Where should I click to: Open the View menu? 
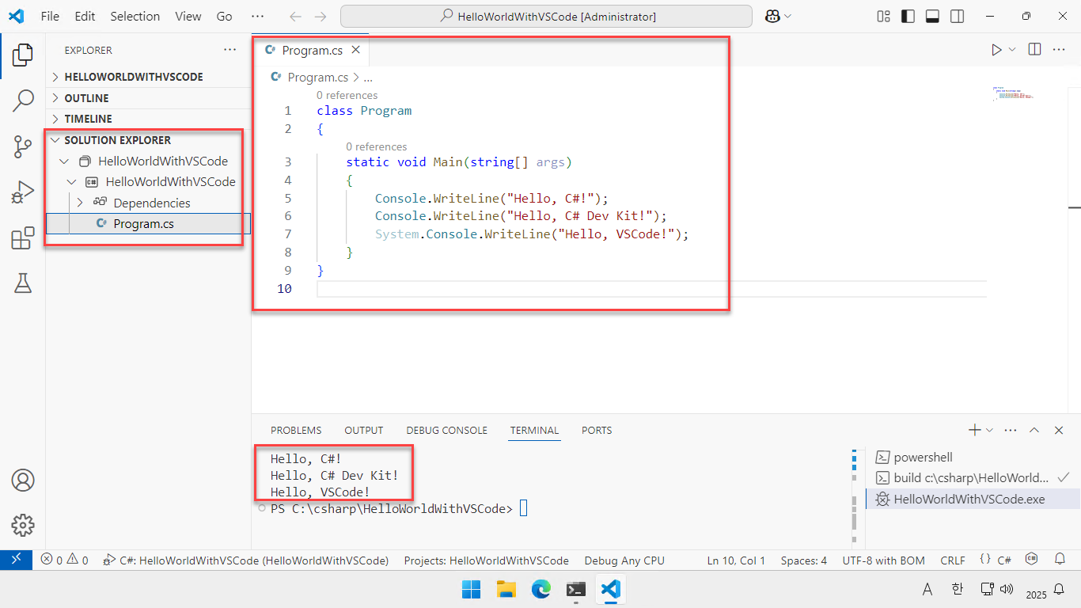tap(188, 15)
